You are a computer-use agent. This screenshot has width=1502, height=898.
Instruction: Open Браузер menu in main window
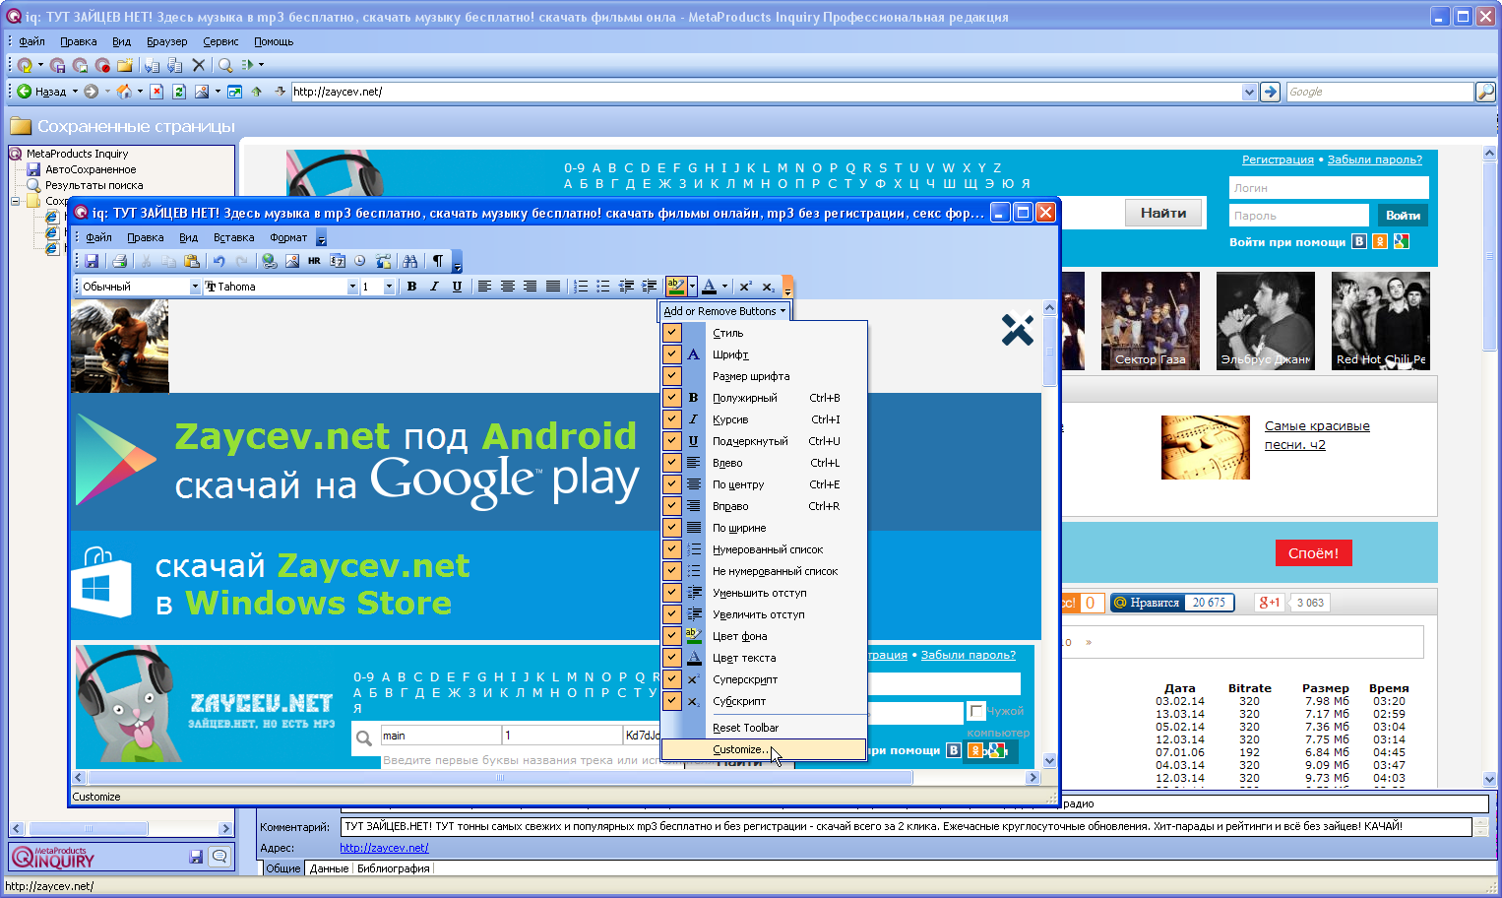166,41
